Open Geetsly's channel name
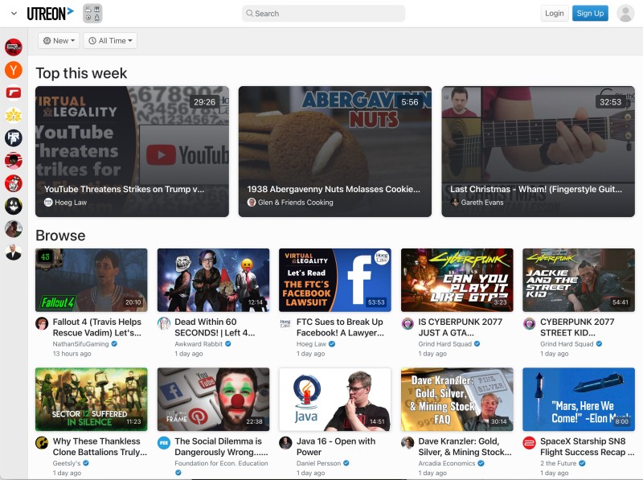 pyautogui.click(x=67, y=463)
